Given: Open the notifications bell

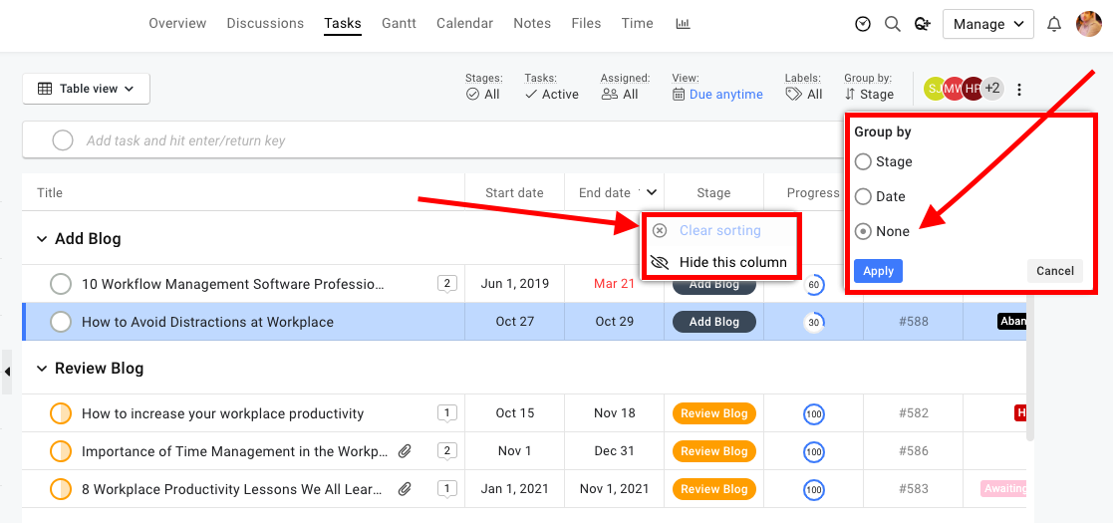Looking at the screenshot, I should (1054, 24).
